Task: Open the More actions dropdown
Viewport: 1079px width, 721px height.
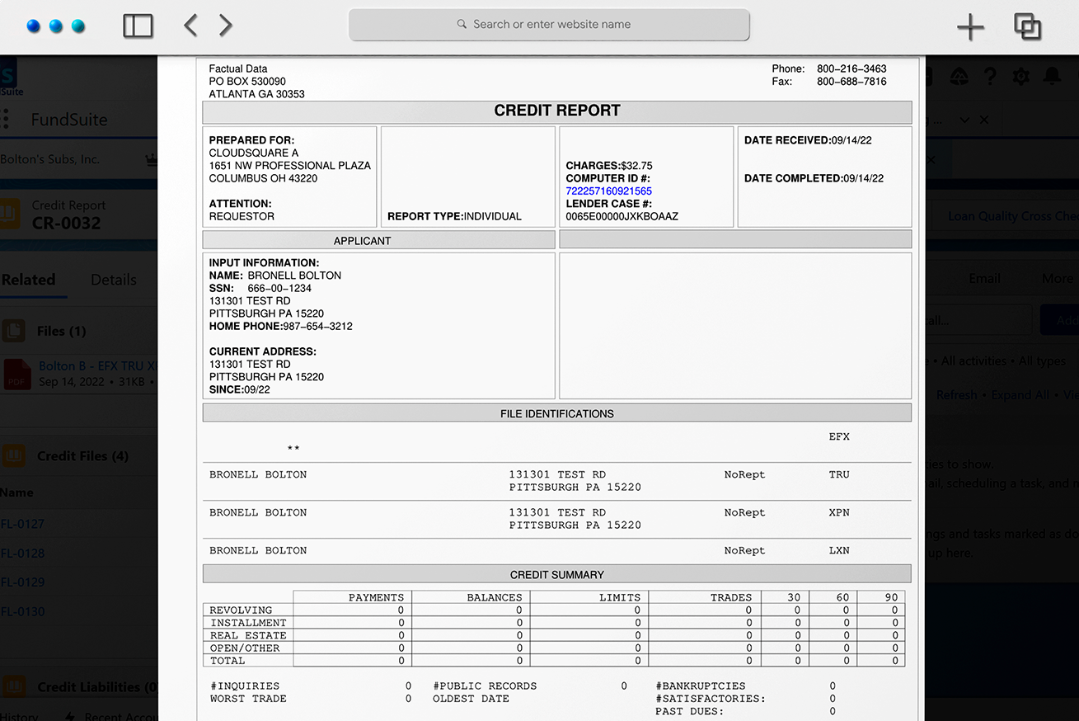Action: [1058, 278]
